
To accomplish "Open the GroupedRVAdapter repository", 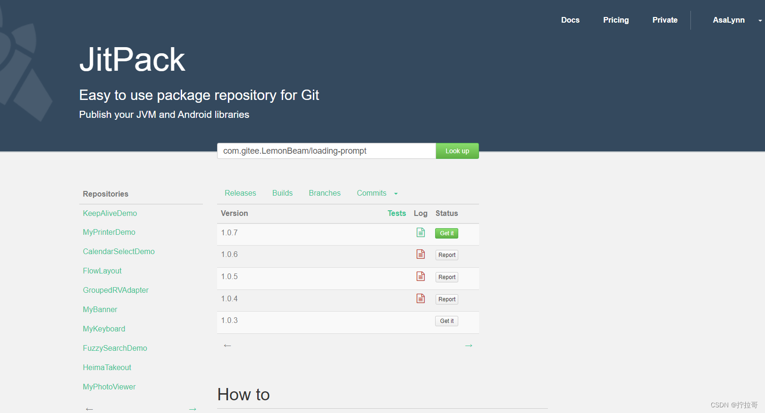I will [x=116, y=290].
